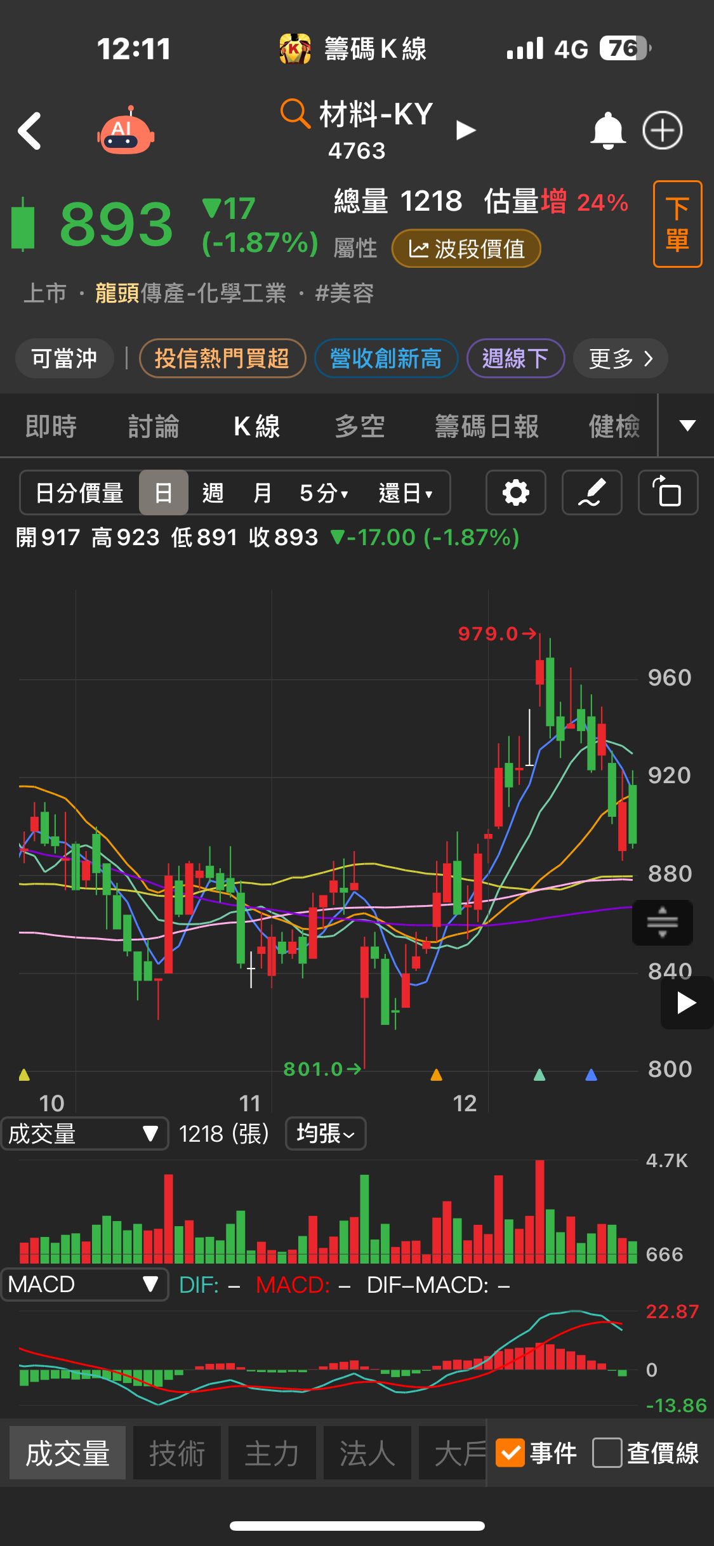Select 月 monthly period
Image resolution: width=714 pixels, height=1546 pixels.
click(x=262, y=492)
